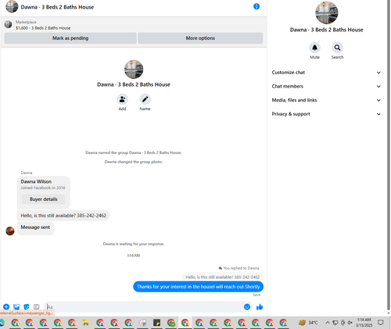Attach a file with the photo icon
Screen dimensions: 391x329
click(16, 307)
